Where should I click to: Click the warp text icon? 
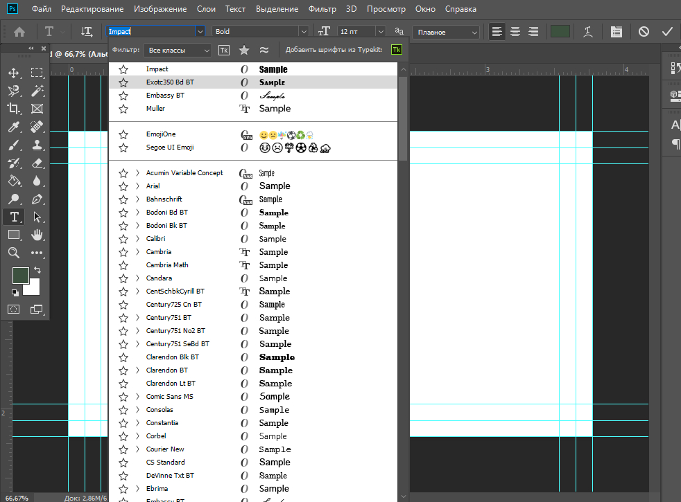click(x=588, y=32)
